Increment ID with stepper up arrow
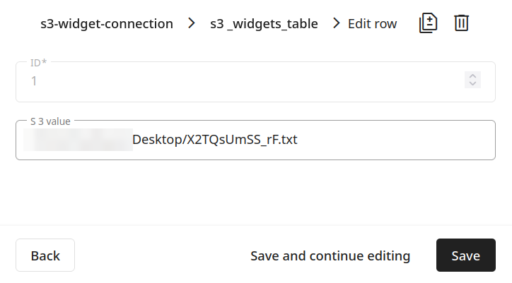Image resolution: width=512 pixels, height=283 pixels. coord(473,76)
